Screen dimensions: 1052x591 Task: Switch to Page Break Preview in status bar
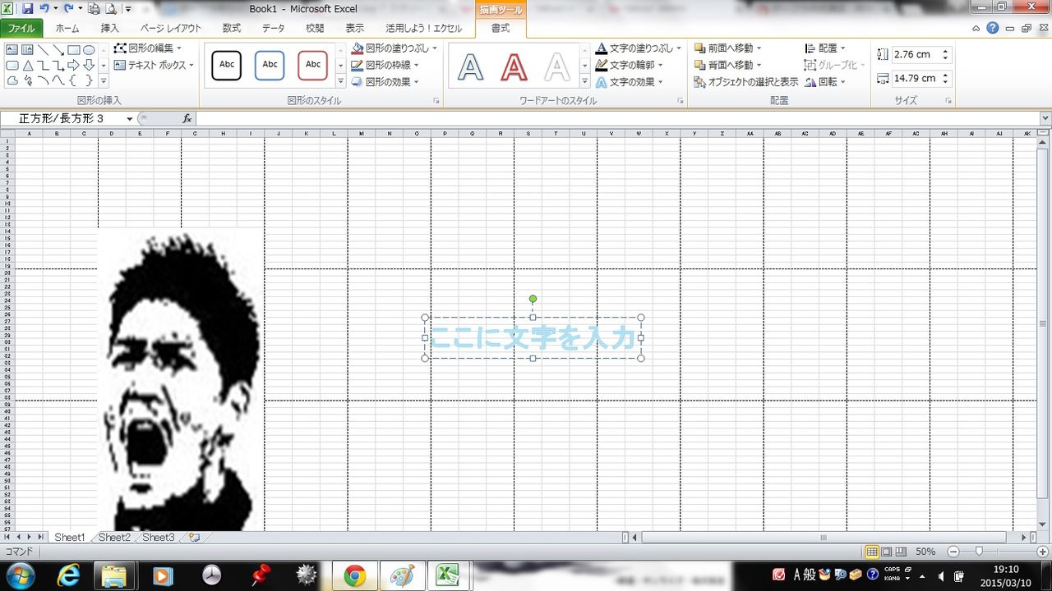pos(902,552)
